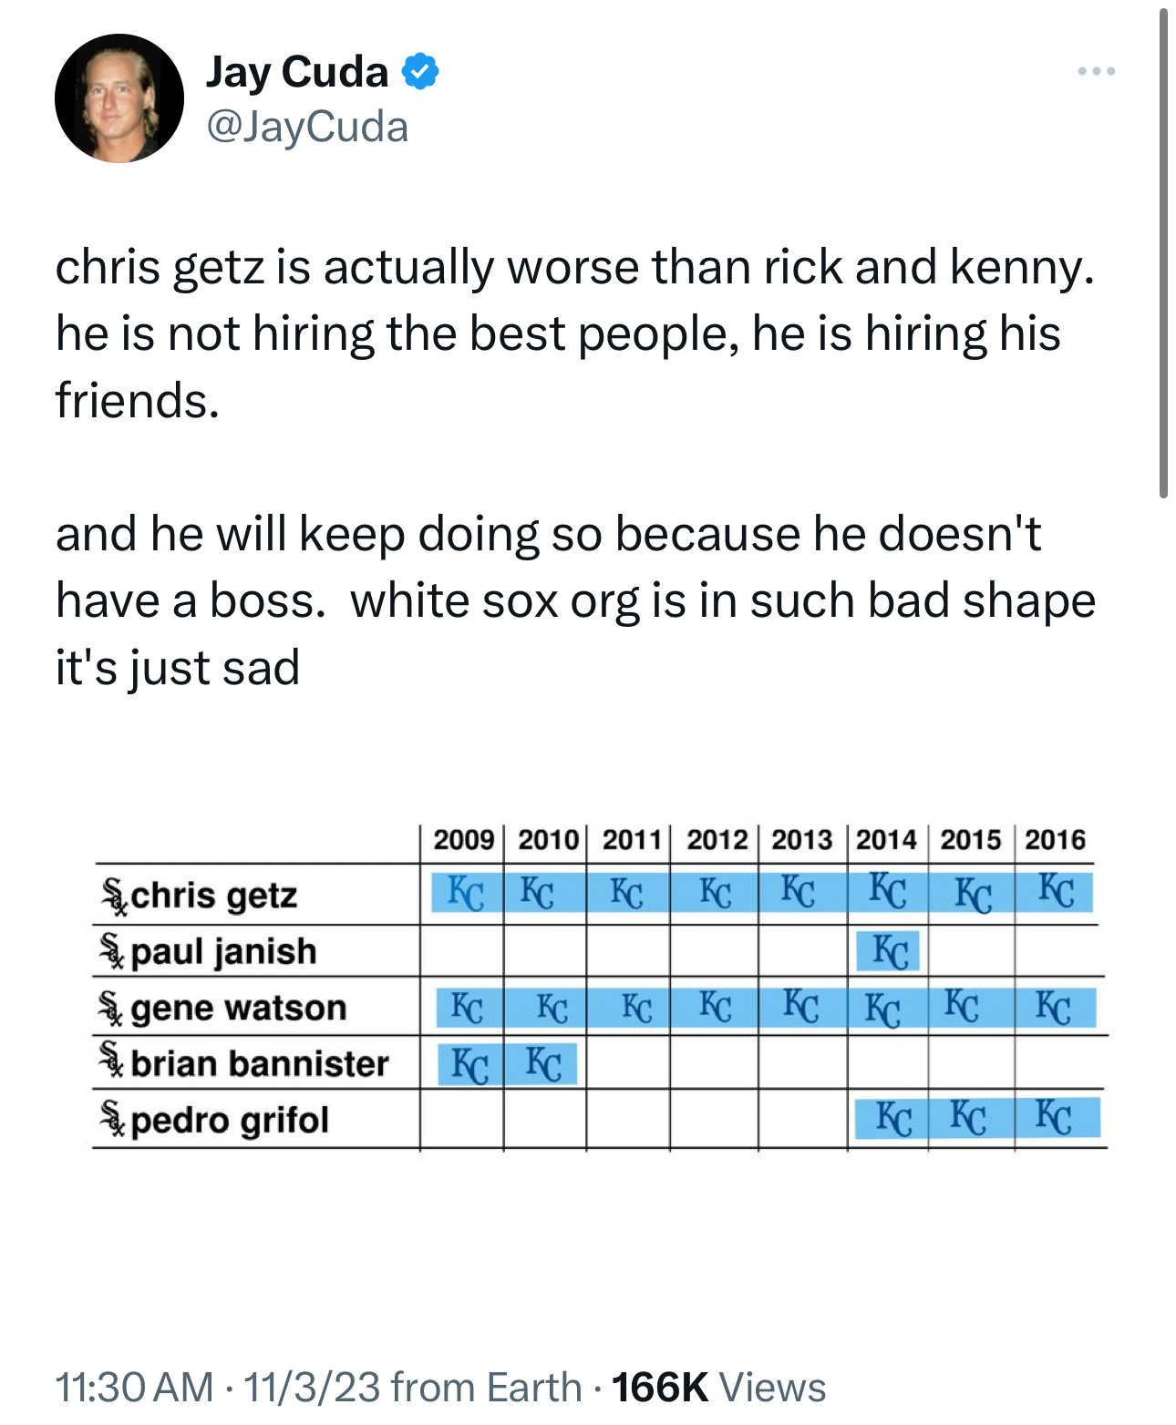The width and height of the screenshot is (1176, 1425).
Task: Open the three-dot more options menu
Action: (1095, 71)
